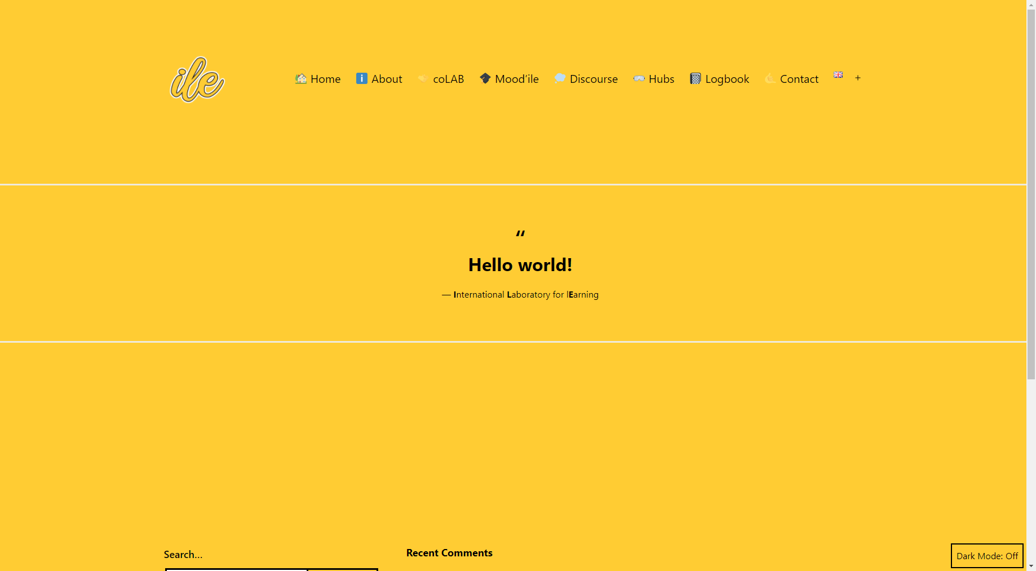Click the scrollbar down arrow
The width and height of the screenshot is (1036, 571).
coord(1031,566)
